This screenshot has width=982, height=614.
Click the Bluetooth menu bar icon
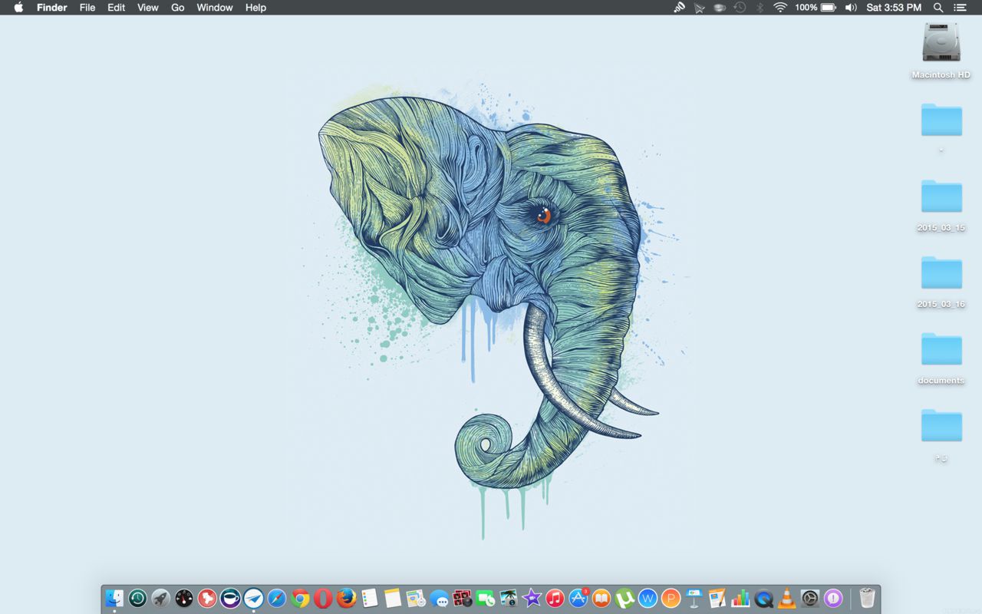[x=760, y=7]
